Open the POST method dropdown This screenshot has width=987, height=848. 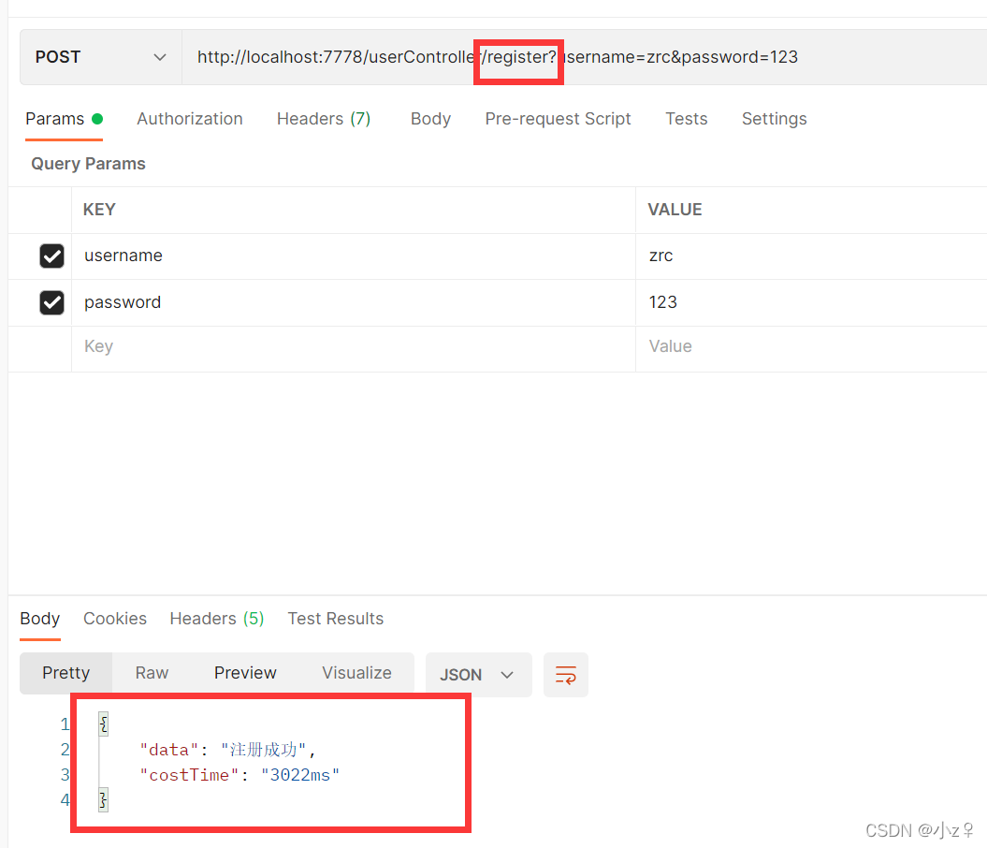click(x=101, y=57)
